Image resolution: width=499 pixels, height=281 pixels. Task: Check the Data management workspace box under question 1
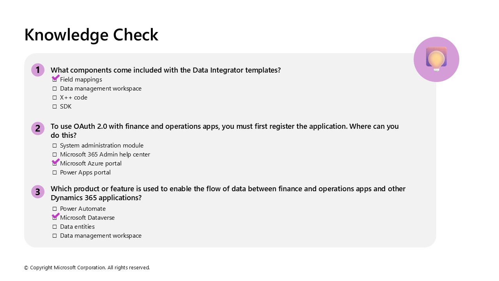click(x=55, y=89)
